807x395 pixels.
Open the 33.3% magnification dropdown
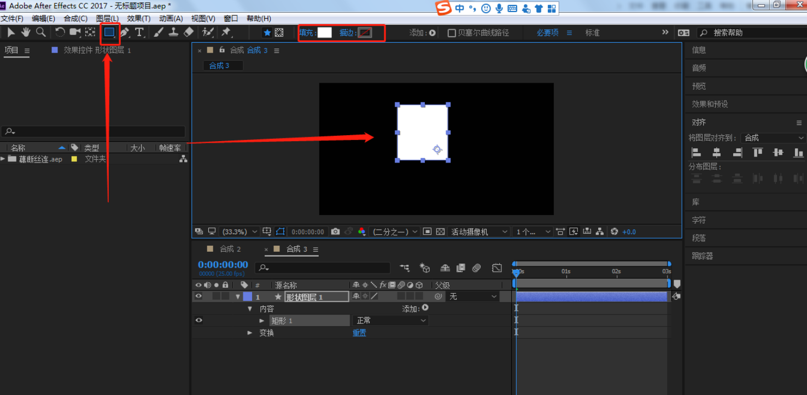(x=239, y=232)
